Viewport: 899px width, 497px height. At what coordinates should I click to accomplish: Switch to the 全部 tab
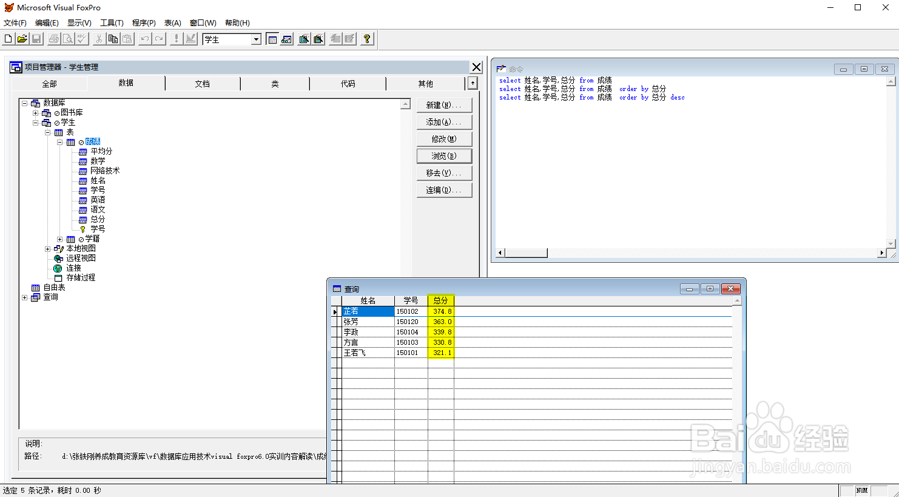point(50,84)
